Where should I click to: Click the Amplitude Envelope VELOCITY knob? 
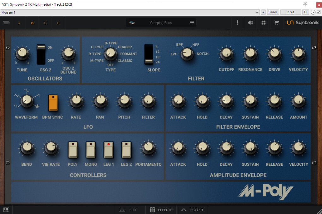click(298, 148)
